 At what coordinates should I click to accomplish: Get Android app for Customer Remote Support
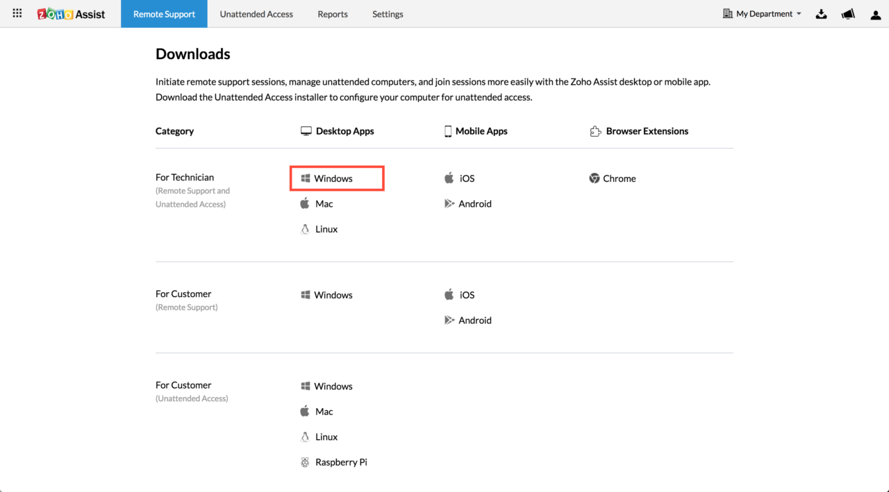pos(474,321)
